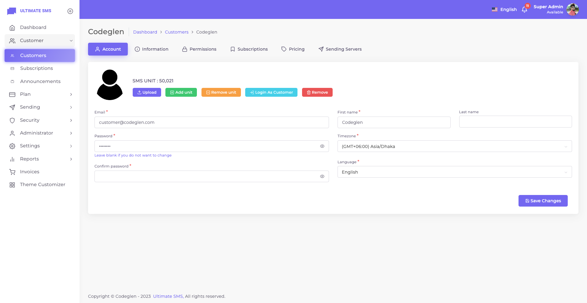
Task: Click the US flag language icon
Action: (494, 9)
